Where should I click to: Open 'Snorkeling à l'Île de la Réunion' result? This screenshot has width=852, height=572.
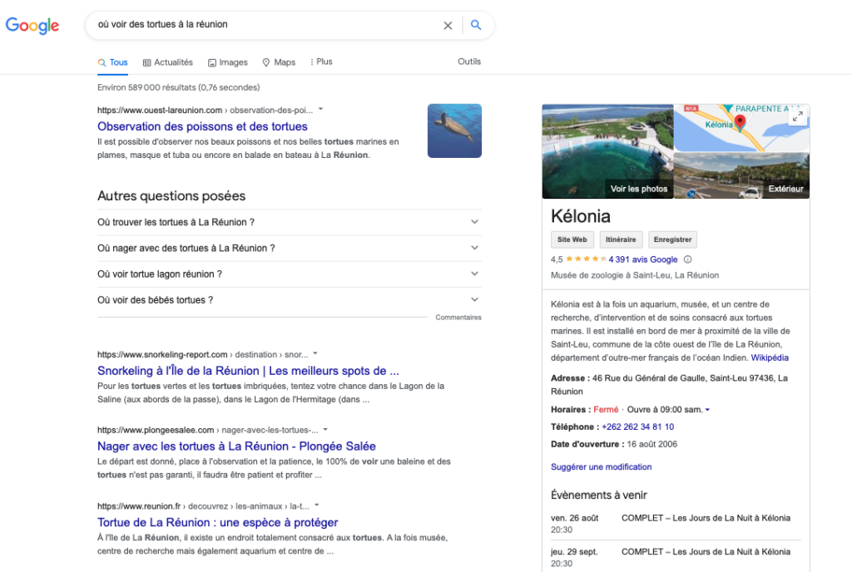click(248, 371)
